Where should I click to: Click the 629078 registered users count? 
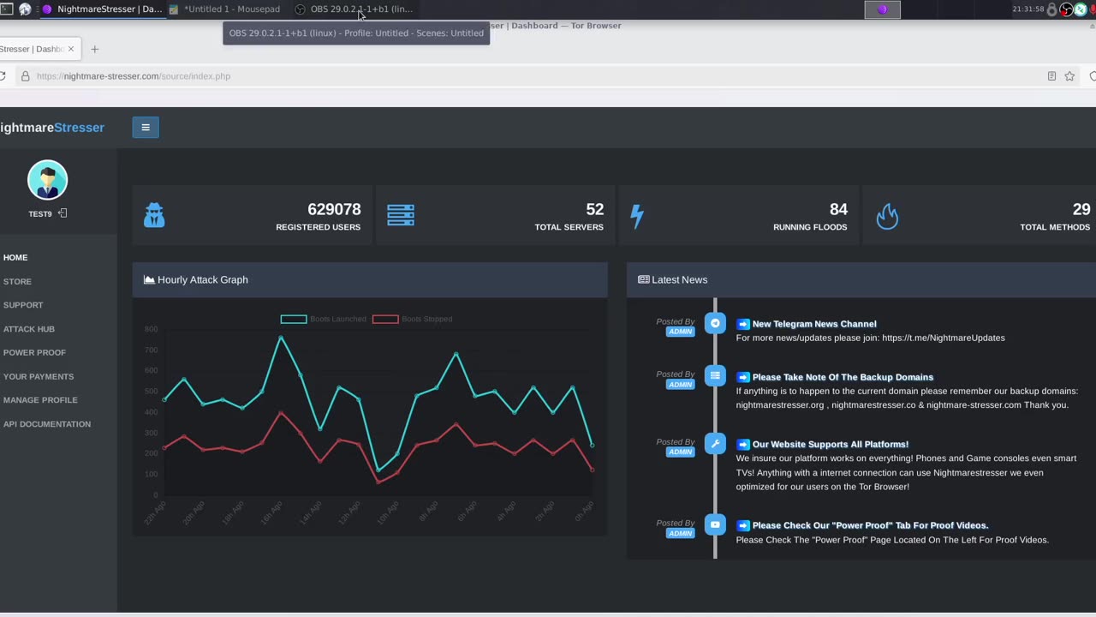(334, 209)
